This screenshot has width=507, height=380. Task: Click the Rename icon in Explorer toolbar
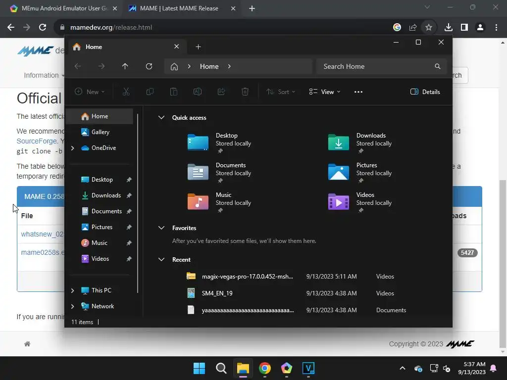tap(197, 92)
